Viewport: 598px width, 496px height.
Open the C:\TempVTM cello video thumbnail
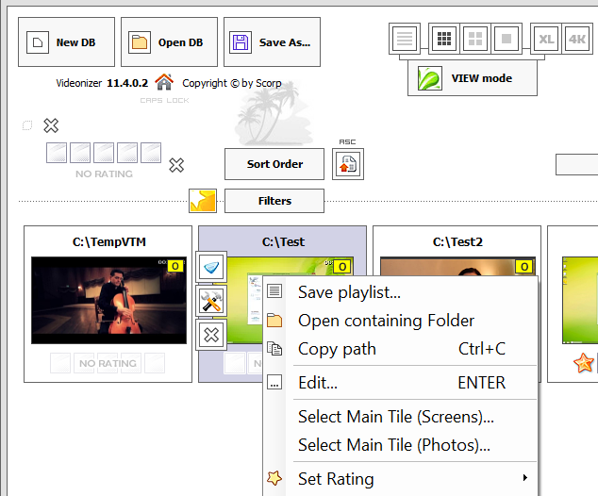(108, 302)
